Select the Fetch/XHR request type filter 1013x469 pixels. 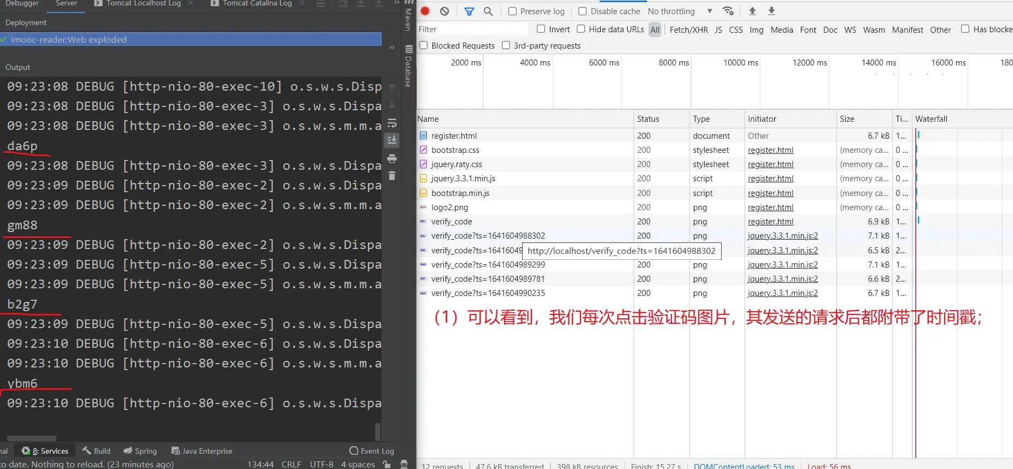(688, 30)
